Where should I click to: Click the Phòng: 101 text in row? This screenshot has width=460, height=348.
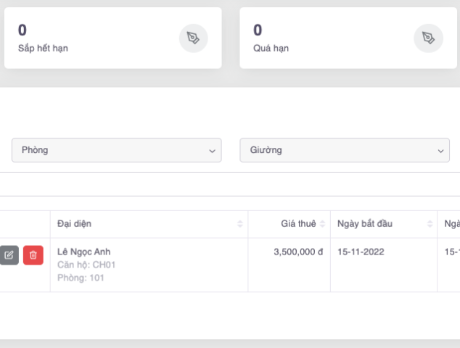click(81, 278)
